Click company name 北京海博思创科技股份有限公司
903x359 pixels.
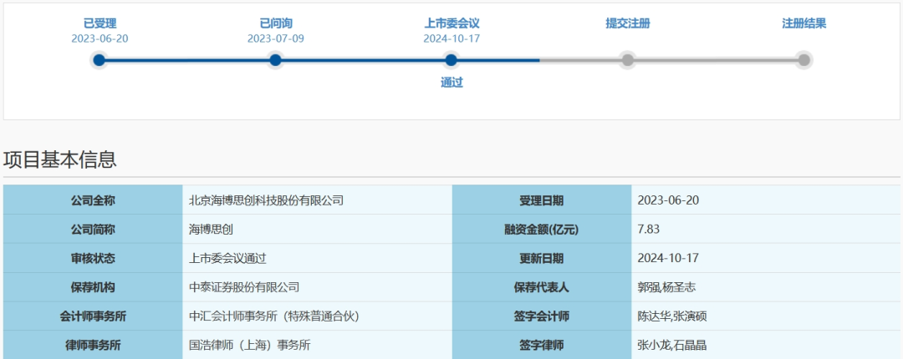point(267,200)
